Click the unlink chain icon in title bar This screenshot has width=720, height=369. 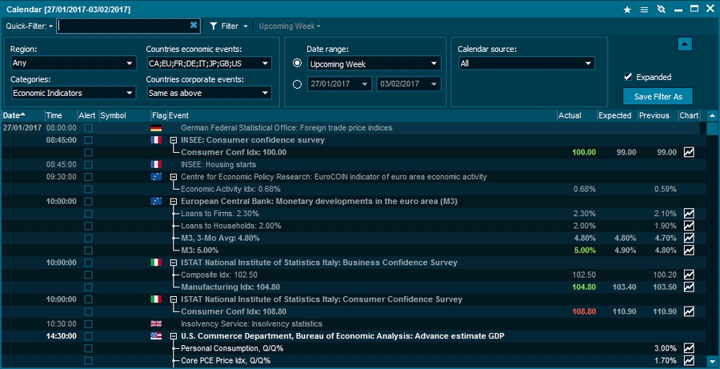point(660,9)
